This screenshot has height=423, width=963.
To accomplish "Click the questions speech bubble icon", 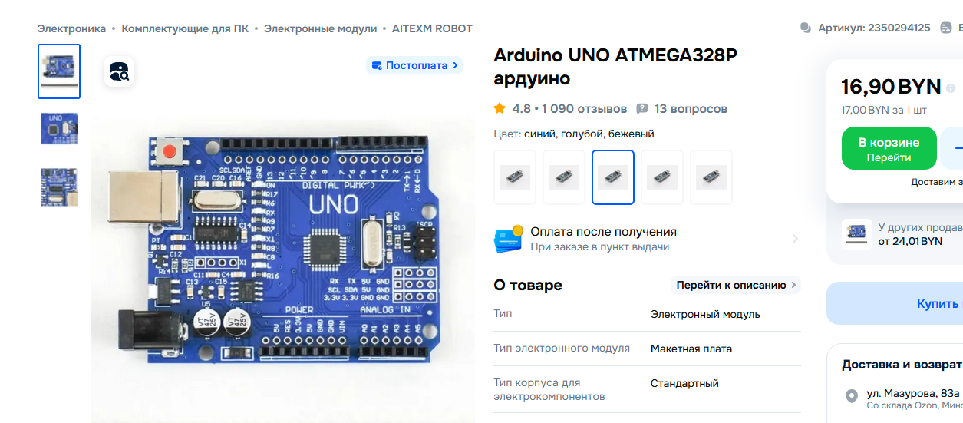I will click(642, 109).
